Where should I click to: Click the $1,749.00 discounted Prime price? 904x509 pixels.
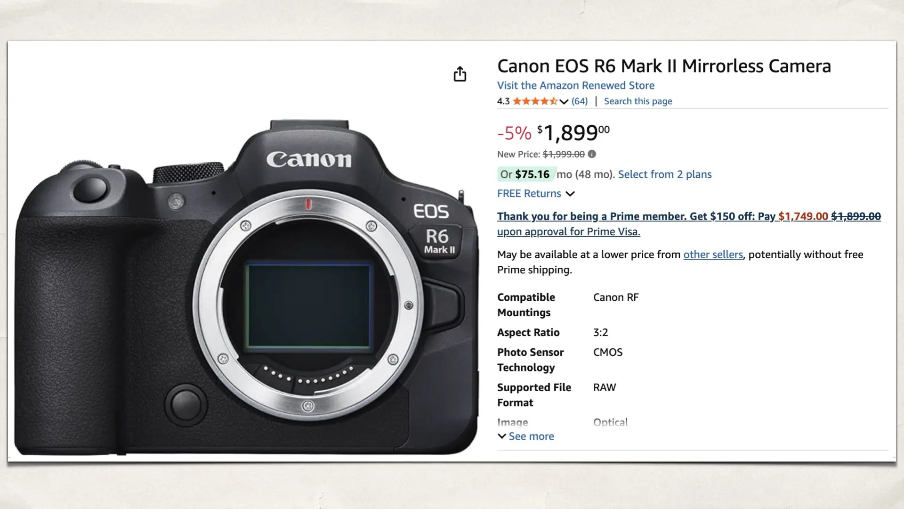coord(803,216)
